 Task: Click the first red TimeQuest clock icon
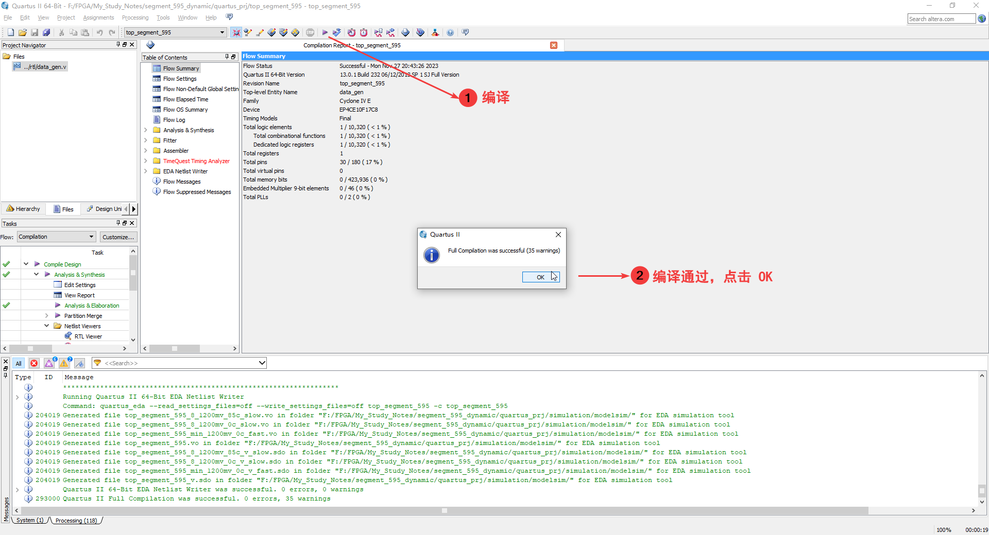tap(351, 32)
